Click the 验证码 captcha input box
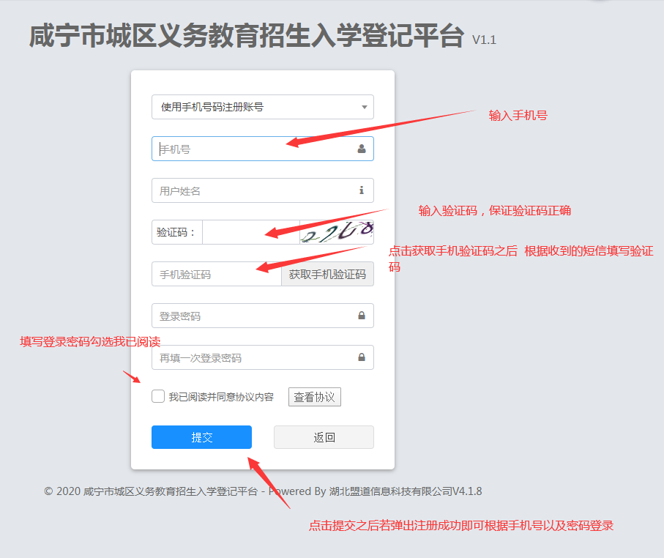 [251, 231]
